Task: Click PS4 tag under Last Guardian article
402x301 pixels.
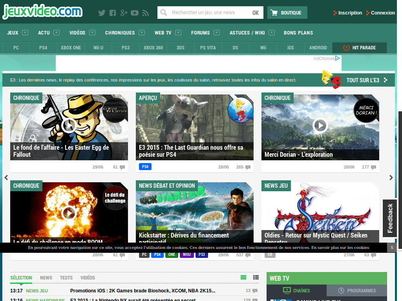Action: point(145,167)
